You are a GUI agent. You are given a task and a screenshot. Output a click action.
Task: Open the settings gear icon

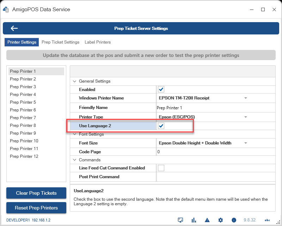pyautogui.click(x=221, y=220)
